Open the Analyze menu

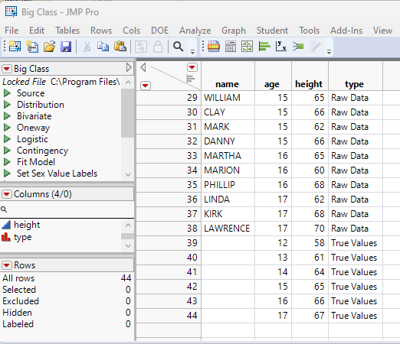tap(195, 31)
